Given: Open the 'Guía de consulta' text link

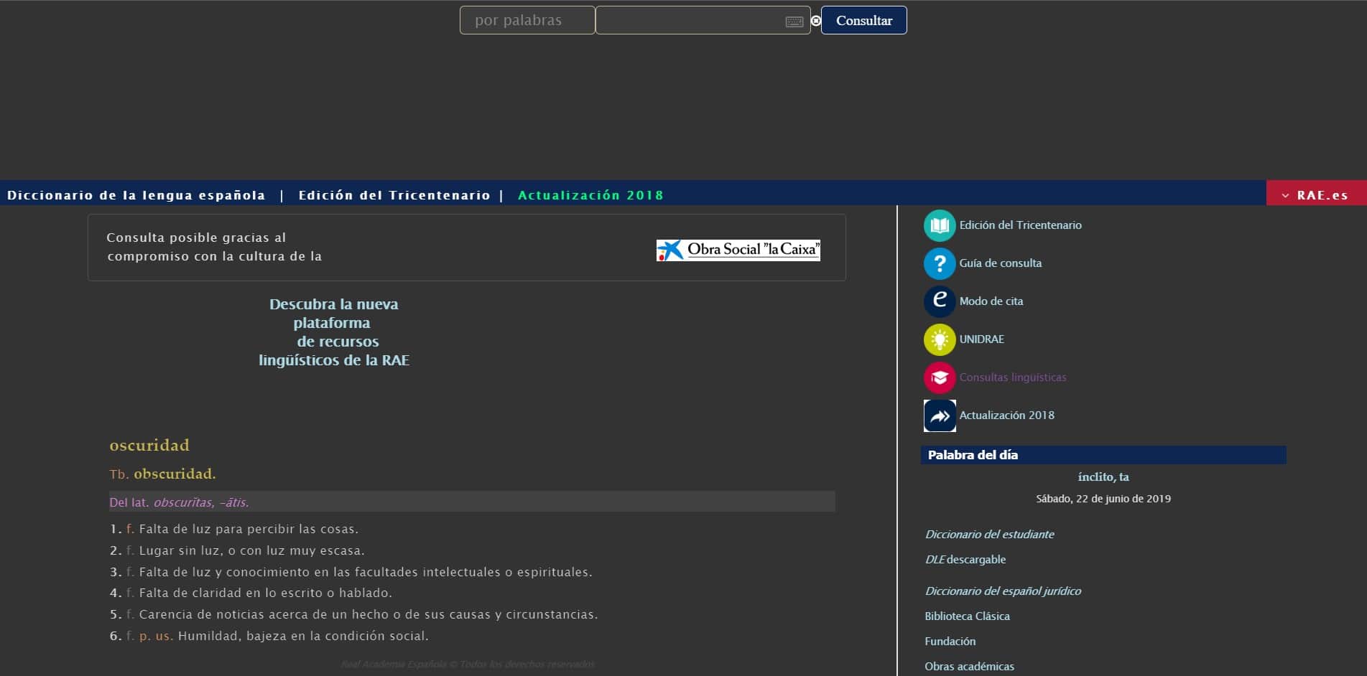Looking at the screenshot, I should [1001, 263].
